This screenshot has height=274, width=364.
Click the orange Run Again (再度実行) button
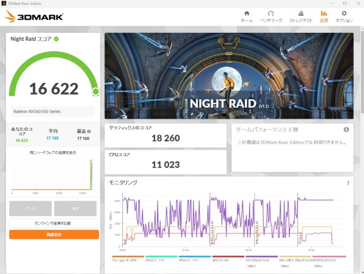tap(54, 234)
